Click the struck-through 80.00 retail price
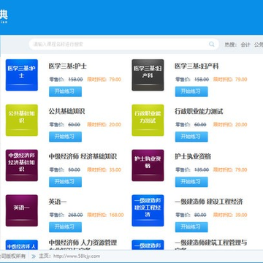 point(200,215)
